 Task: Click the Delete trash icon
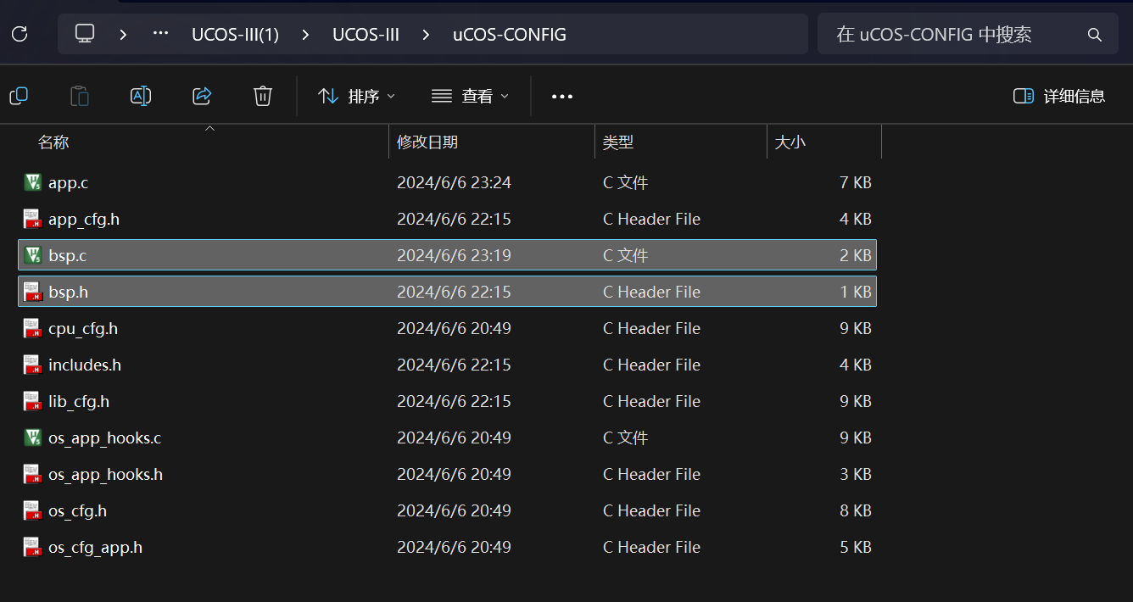point(263,96)
